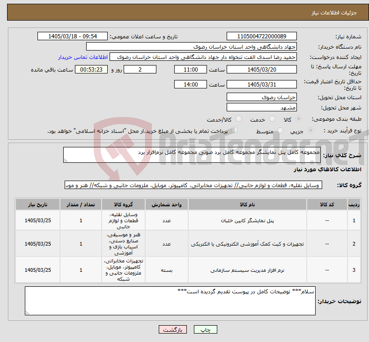Click the شهر محل تحویل field مشهد

262,108
